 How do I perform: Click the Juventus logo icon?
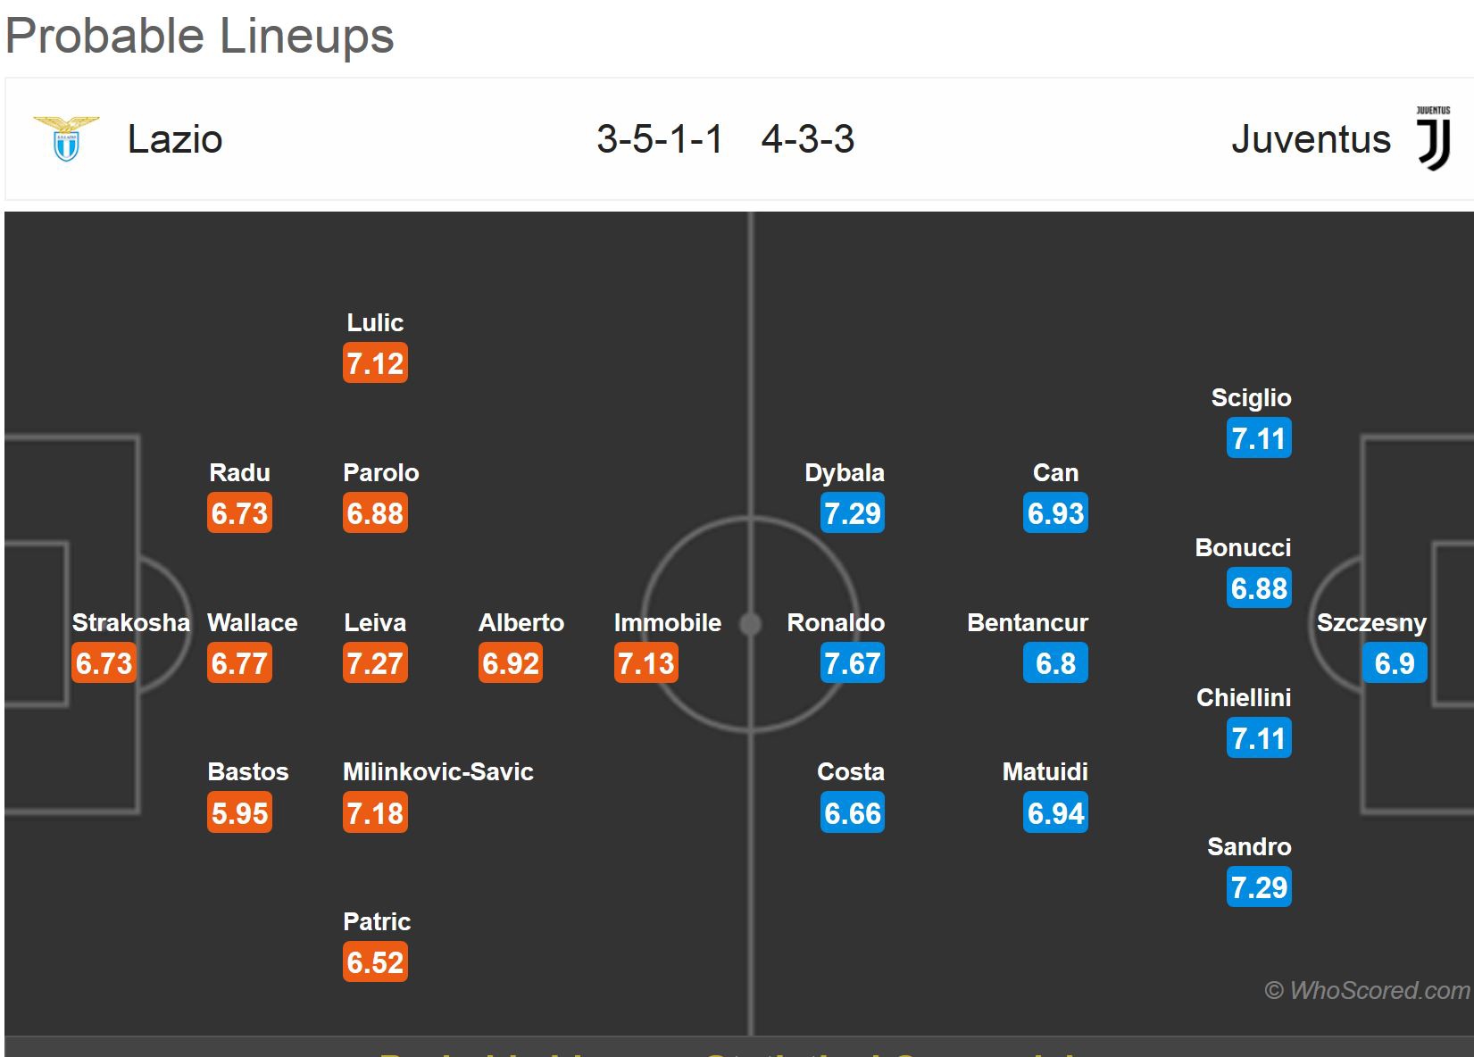click(x=1434, y=139)
